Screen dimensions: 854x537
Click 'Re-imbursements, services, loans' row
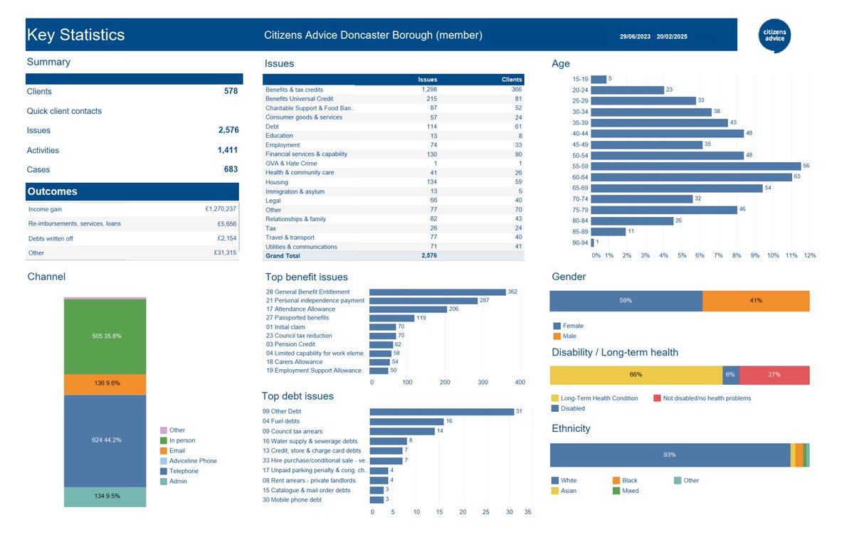(x=132, y=223)
